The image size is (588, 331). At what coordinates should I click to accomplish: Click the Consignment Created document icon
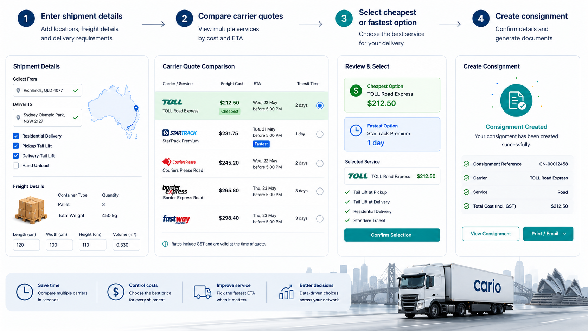point(516,101)
